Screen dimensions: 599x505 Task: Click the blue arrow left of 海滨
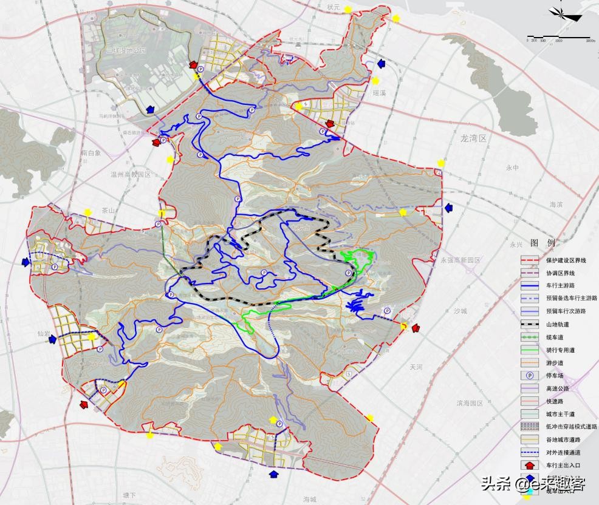click(x=449, y=208)
